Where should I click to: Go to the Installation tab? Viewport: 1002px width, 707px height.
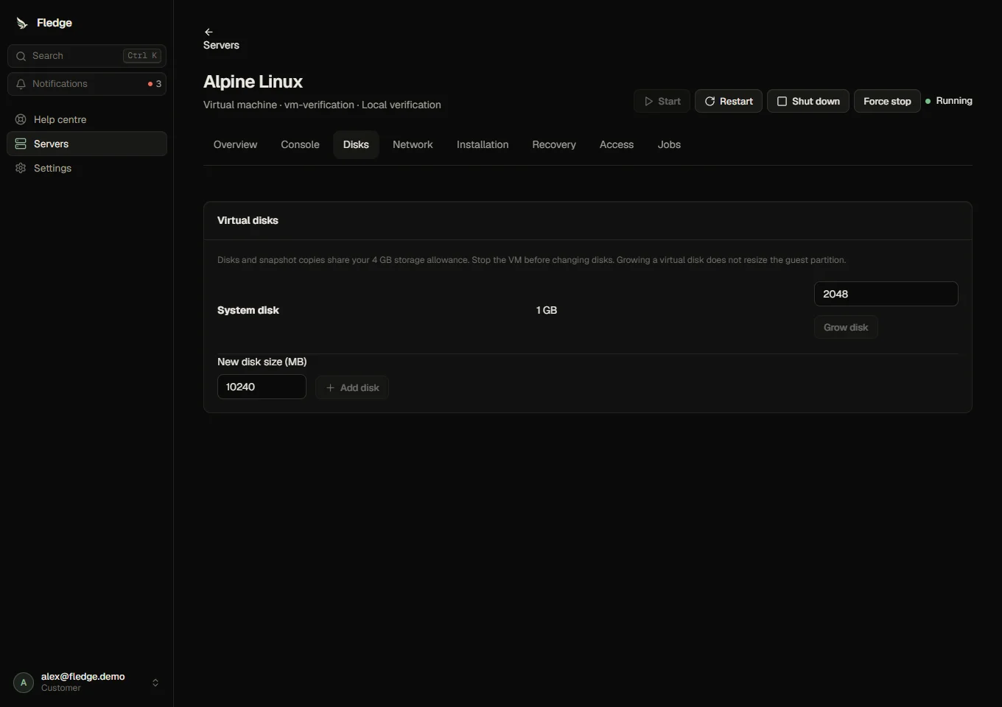point(483,145)
